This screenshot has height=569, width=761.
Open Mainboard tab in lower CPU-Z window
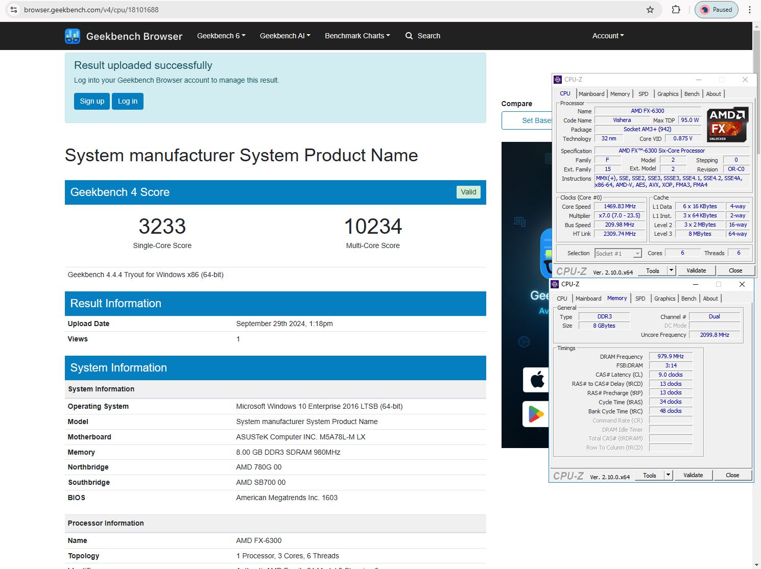588,299
